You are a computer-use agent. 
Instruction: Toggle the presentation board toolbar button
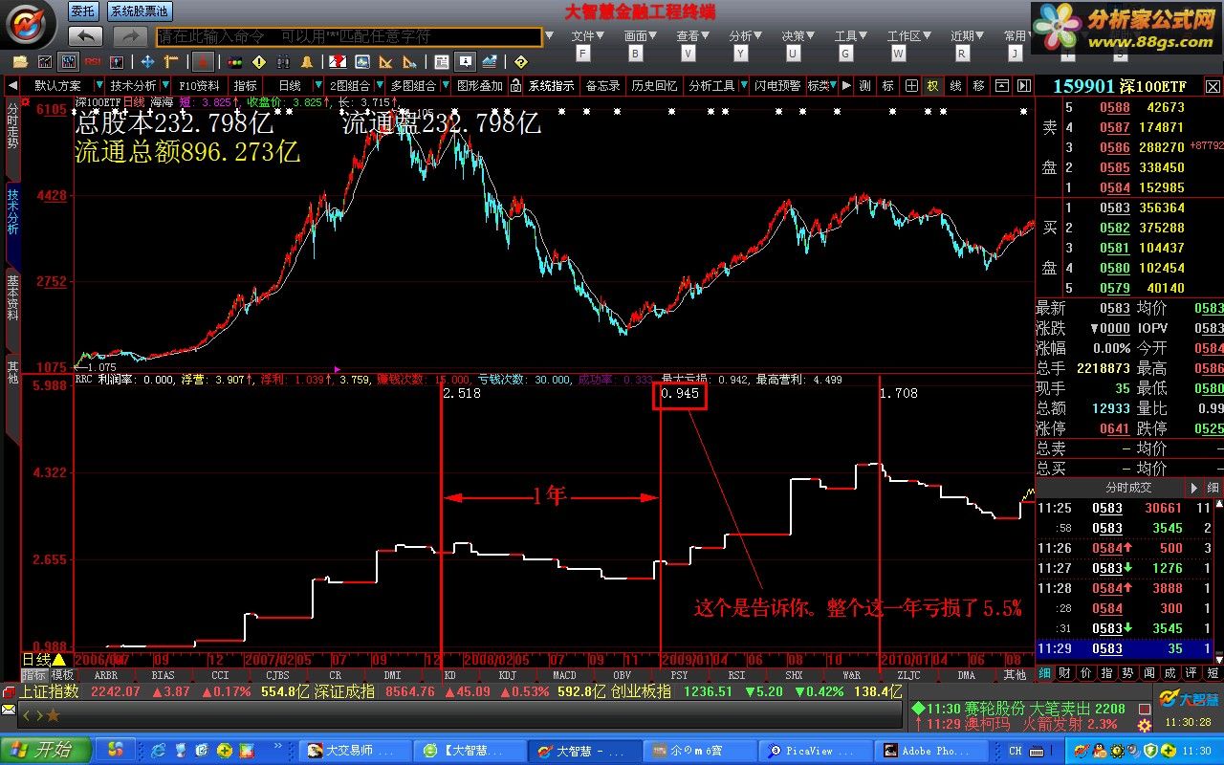466,62
